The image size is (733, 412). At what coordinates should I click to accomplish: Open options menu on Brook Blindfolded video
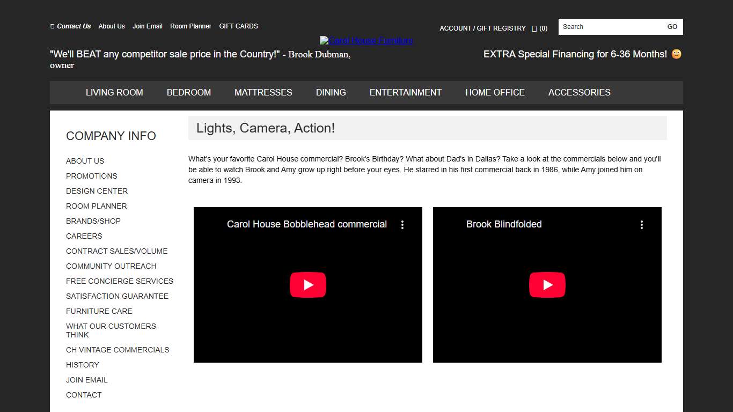coord(642,225)
